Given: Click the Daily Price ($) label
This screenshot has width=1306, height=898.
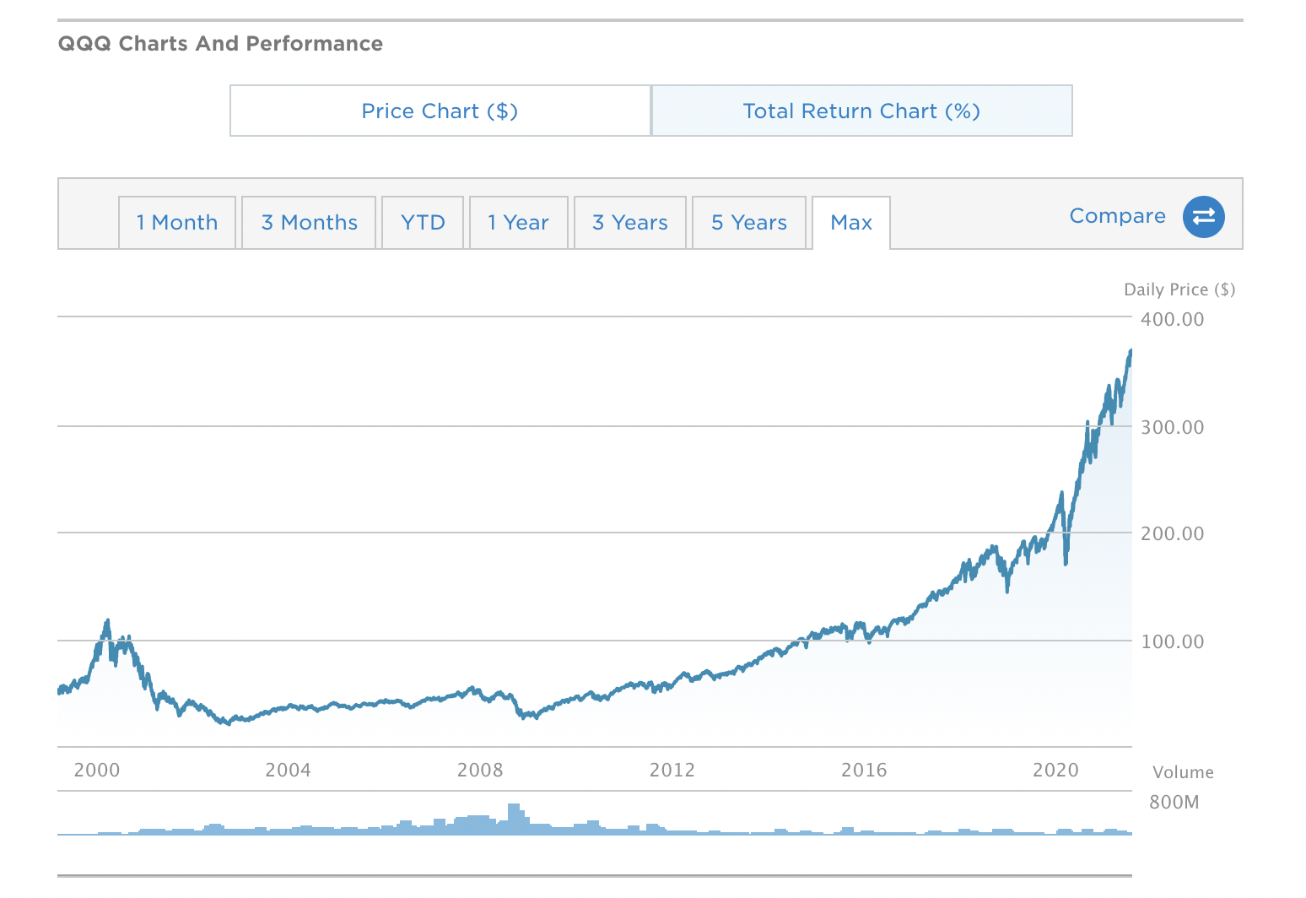Looking at the screenshot, I should [x=1179, y=289].
